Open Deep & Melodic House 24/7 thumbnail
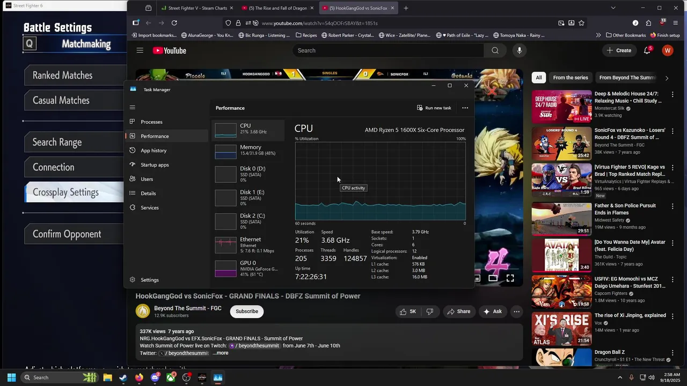 (561, 106)
